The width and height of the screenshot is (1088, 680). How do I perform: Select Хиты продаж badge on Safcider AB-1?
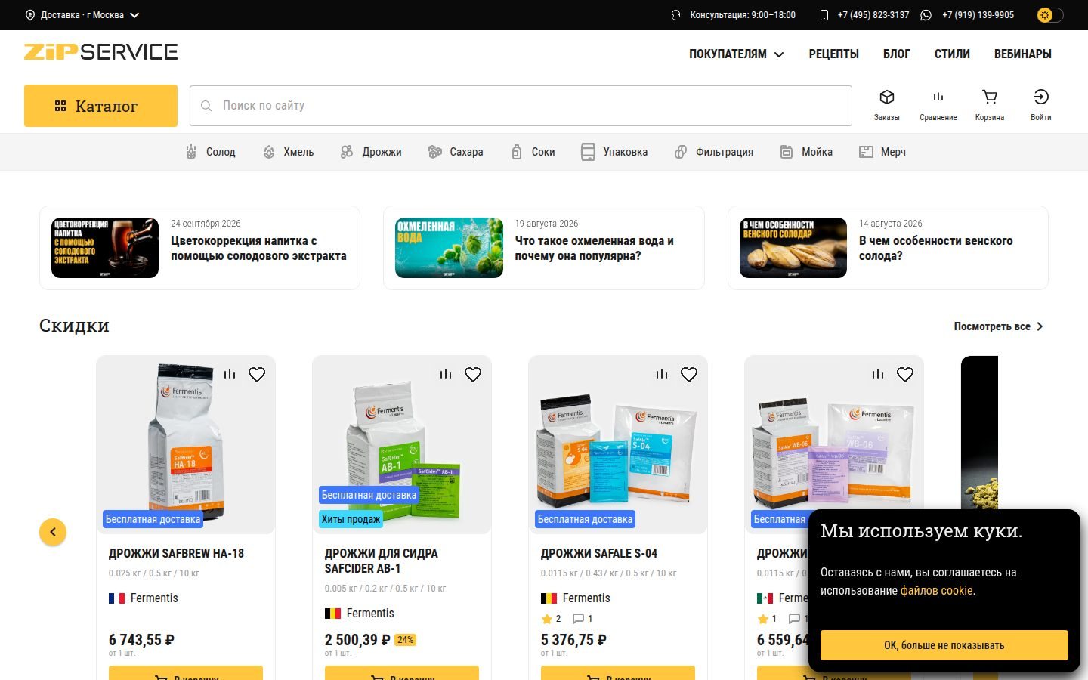351,519
